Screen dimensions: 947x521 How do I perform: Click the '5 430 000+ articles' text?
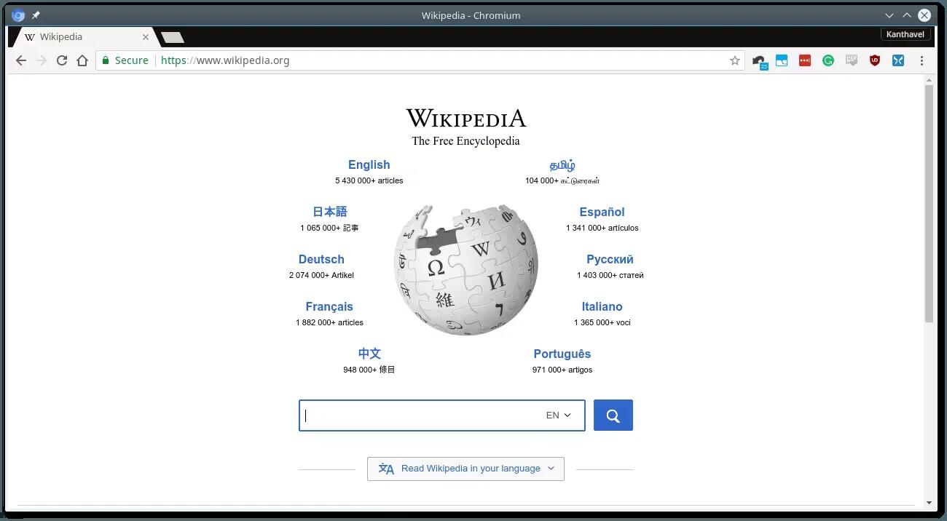369,180
